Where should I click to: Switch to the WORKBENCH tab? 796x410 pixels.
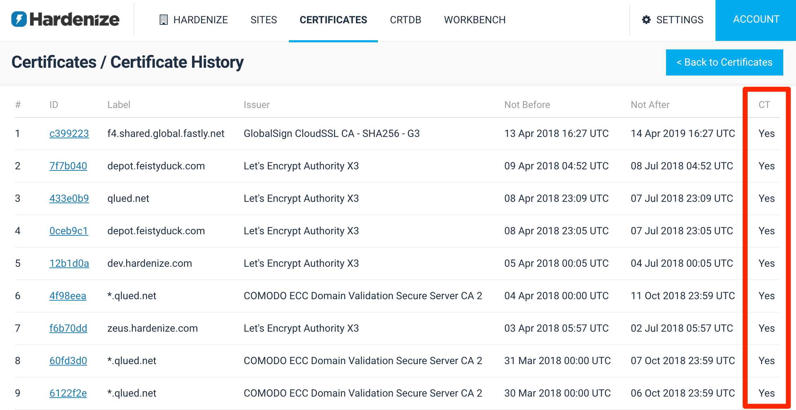point(475,20)
